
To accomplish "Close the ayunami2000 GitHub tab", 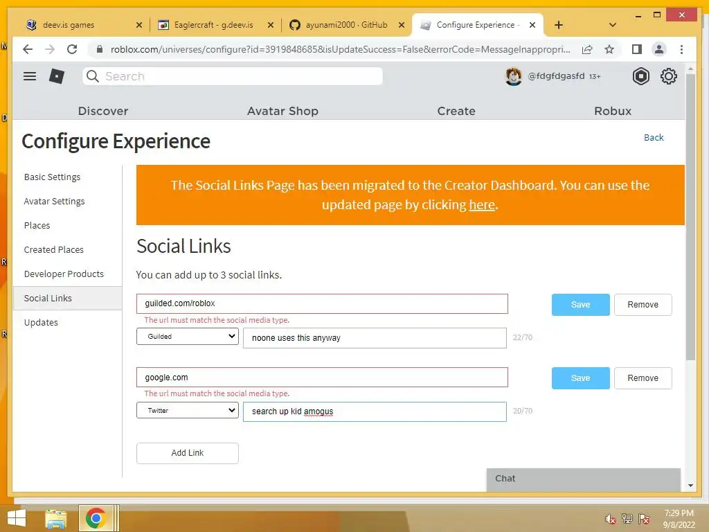I will coord(401,25).
